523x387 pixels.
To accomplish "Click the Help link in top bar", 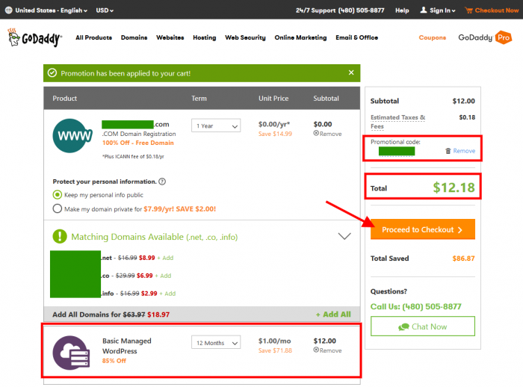I will pyautogui.click(x=402, y=10).
